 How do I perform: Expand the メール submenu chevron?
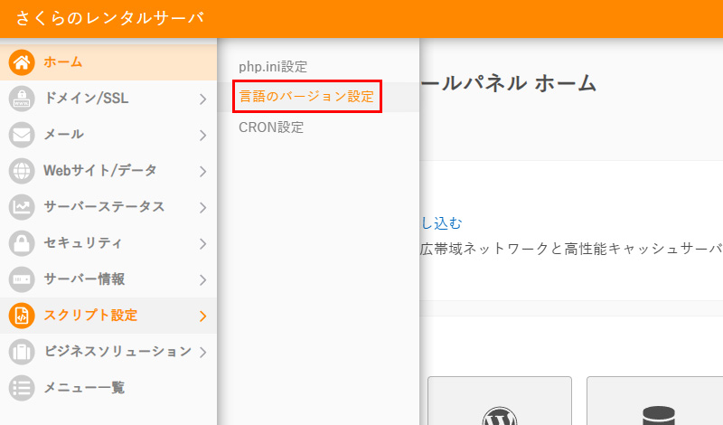203,135
